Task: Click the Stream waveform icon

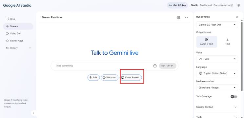Action: click(x=7, y=26)
